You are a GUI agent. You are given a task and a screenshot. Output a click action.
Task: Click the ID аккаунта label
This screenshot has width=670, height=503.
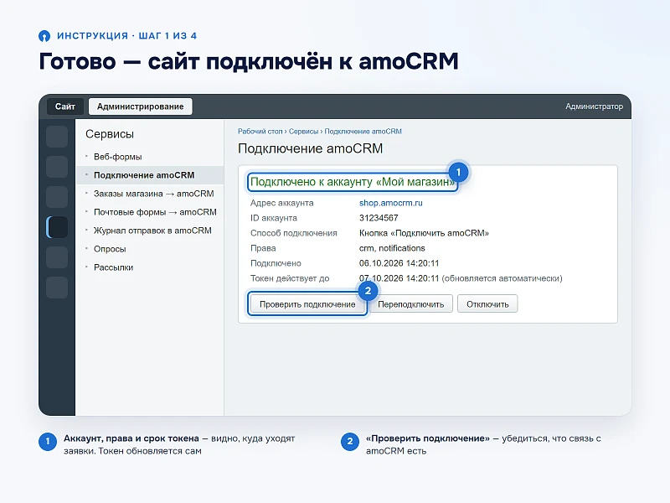(x=274, y=218)
